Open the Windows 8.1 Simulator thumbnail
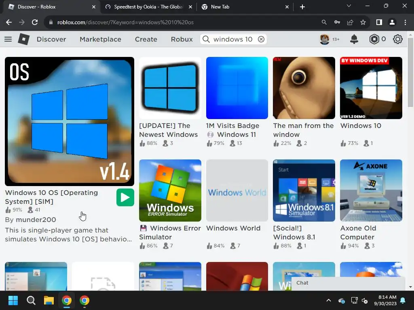The width and height of the screenshot is (414, 310). 304,191
